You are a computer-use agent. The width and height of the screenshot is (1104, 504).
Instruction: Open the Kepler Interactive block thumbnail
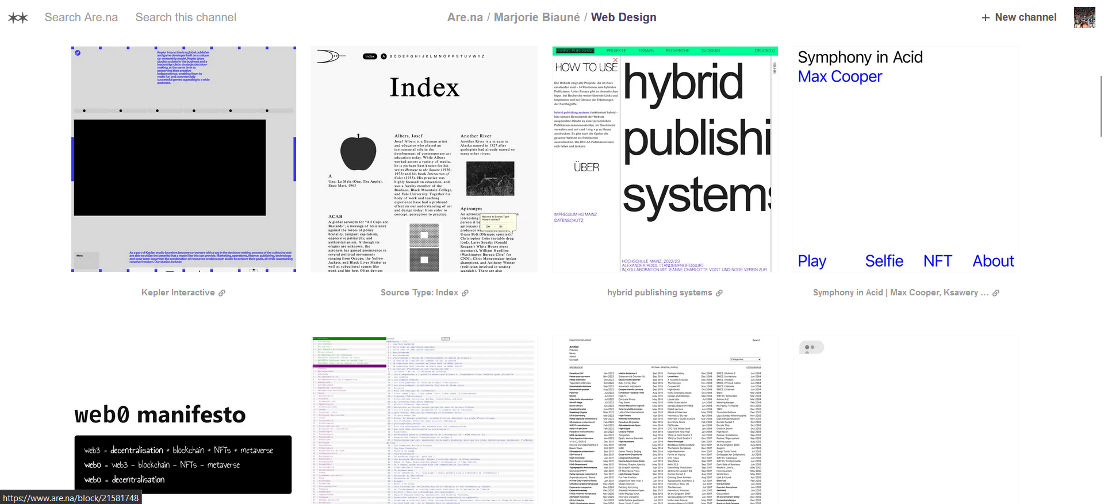pos(183,159)
